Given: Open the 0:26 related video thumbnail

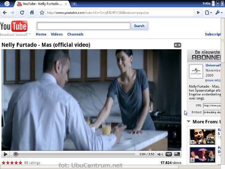Looking at the screenshot, I should (x=202, y=137).
